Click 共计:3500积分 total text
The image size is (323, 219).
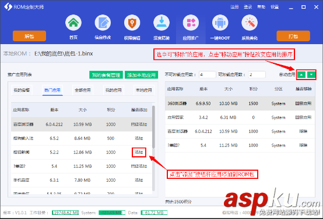[178, 202]
